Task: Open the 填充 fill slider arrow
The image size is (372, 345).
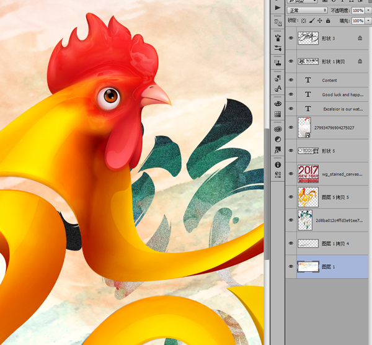Action: (x=368, y=21)
